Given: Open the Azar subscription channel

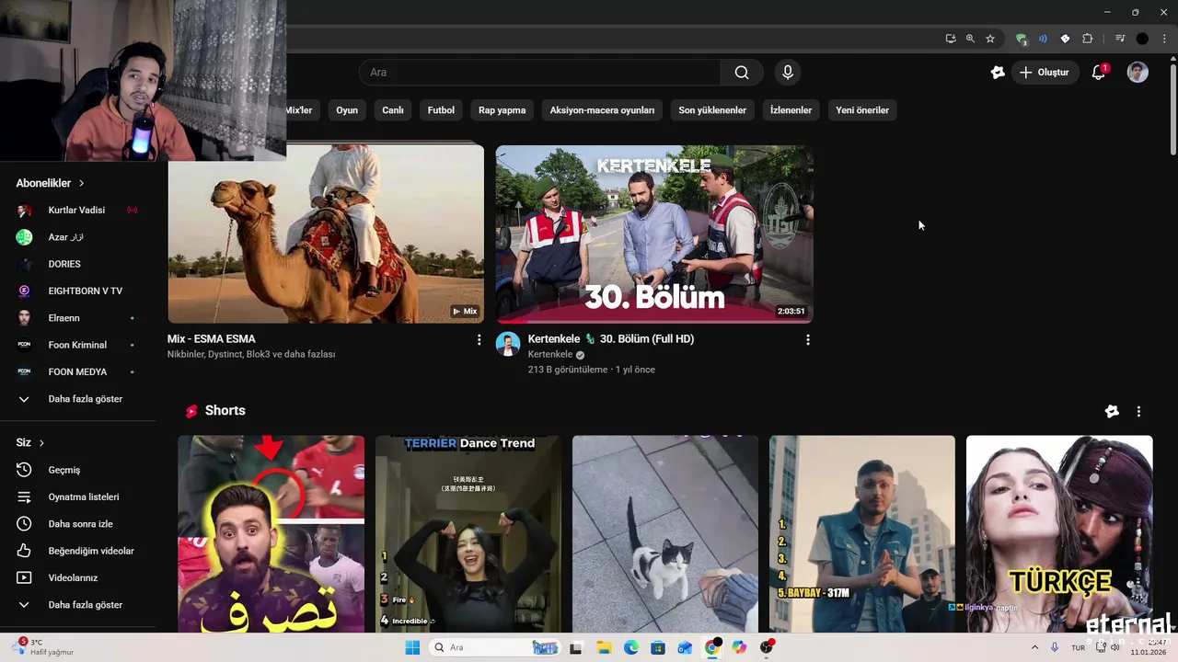Looking at the screenshot, I should coord(78,237).
